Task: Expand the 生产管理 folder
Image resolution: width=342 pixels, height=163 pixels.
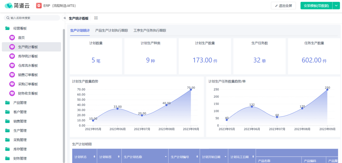Action: tap(20, 131)
